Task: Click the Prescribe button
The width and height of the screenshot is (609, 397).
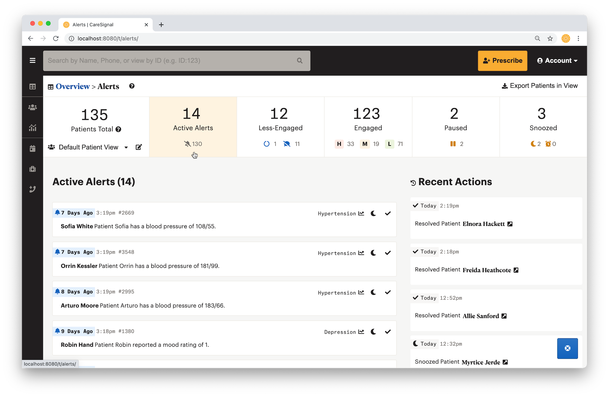Action: [502, 61]
